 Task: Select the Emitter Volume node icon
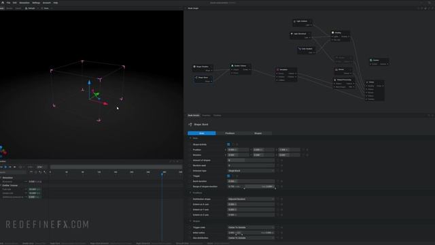click(x=232, y=66)
